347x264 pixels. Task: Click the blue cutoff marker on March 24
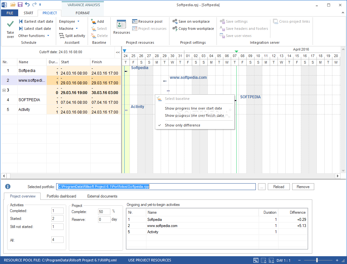(x=124, y=51)
